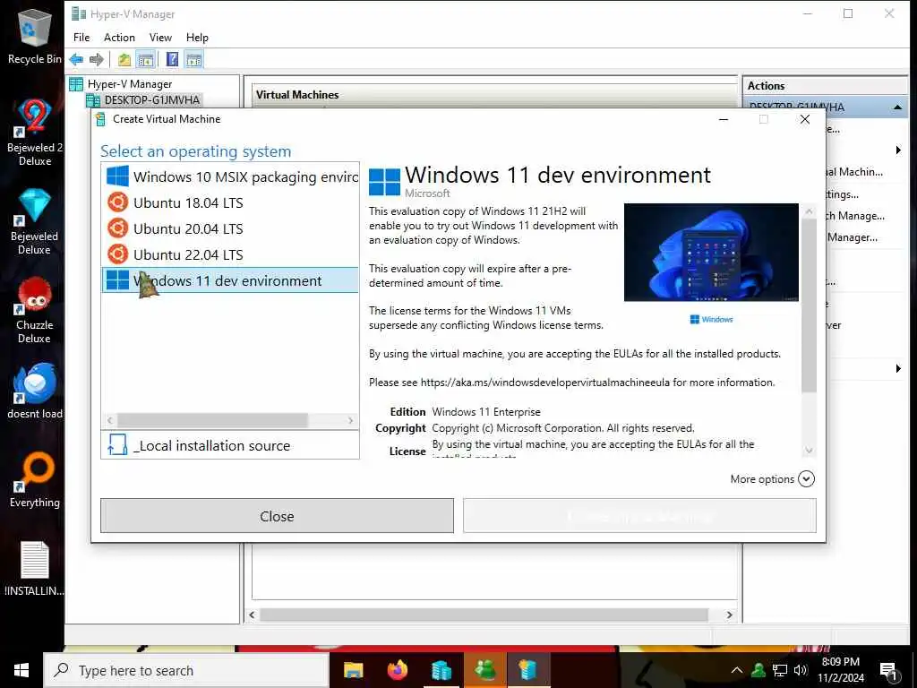The image size is (917, 688).
Task: Open the Help menu
Action: coord(197,38)
